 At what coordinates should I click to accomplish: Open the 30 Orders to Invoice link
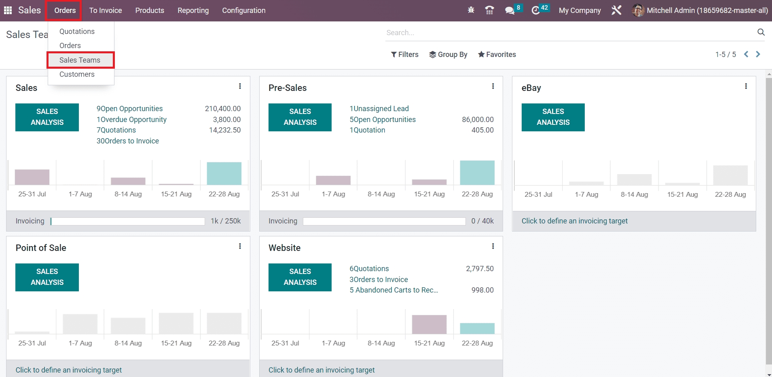pos(127,141)
